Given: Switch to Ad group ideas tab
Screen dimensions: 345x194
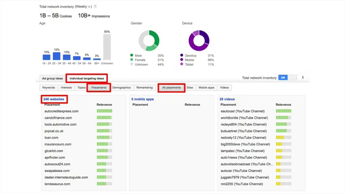Looking at the screenshot, I should point(52,78).
